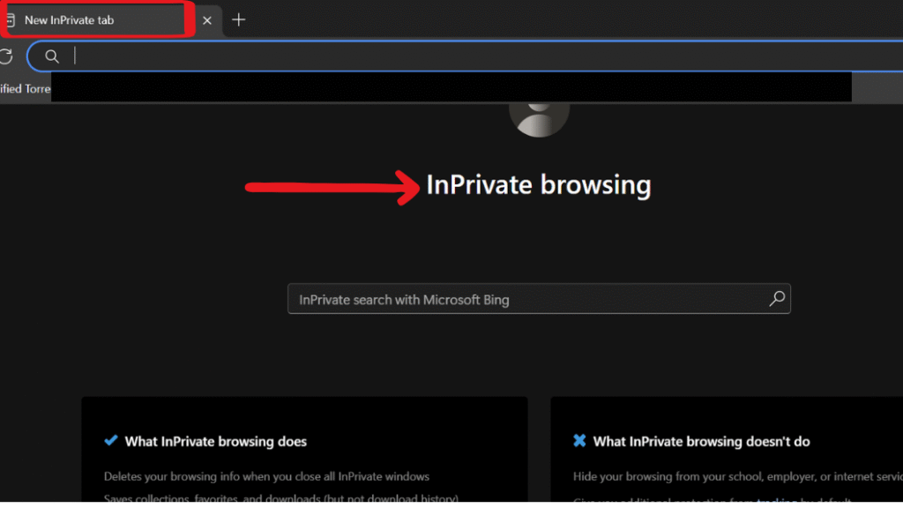Click the Refresh page icon
The height and width of the screenshot is (508, 903).
pyautogui.click(x=6, y=56)
